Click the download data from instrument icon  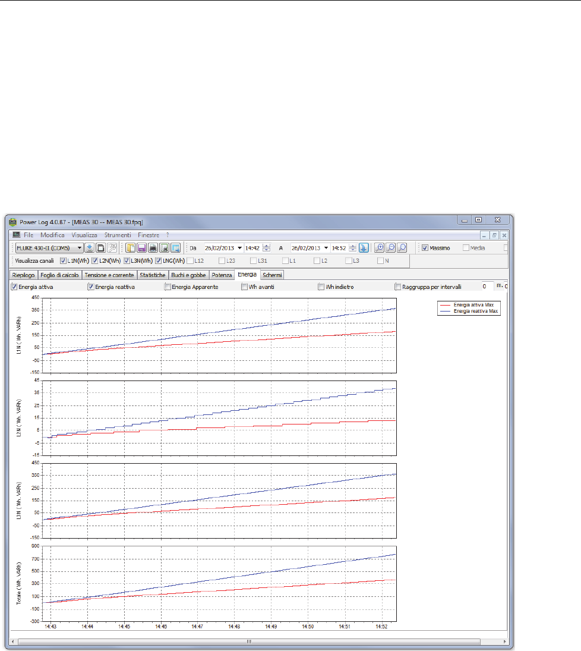pyautogui.click(x=89, y=248)
